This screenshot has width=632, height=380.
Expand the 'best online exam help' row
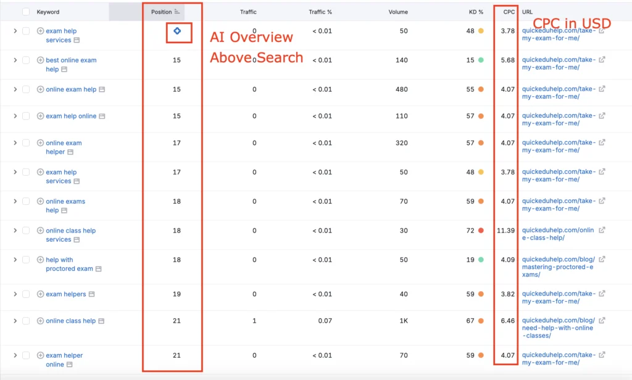[15, 60]
